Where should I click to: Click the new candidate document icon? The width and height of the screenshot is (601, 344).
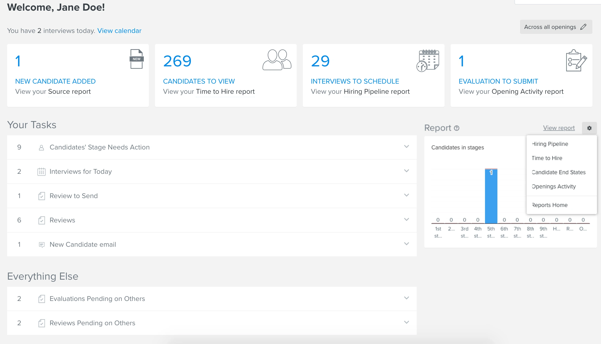[x=136, y=60]
